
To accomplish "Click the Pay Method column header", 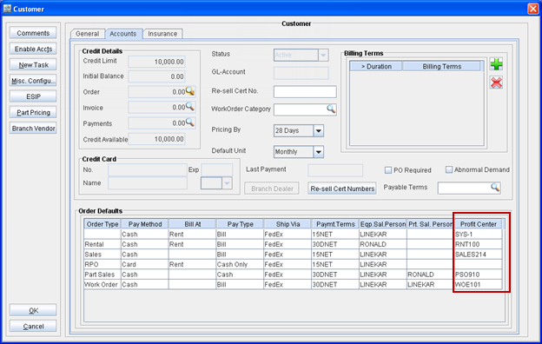I will point(145,224).
